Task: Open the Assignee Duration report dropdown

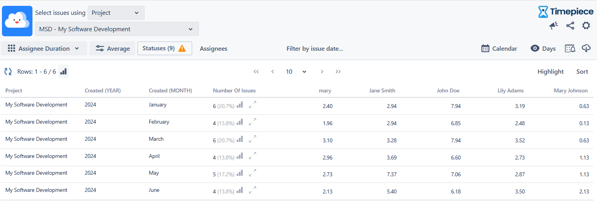Action: pos(44,48)
